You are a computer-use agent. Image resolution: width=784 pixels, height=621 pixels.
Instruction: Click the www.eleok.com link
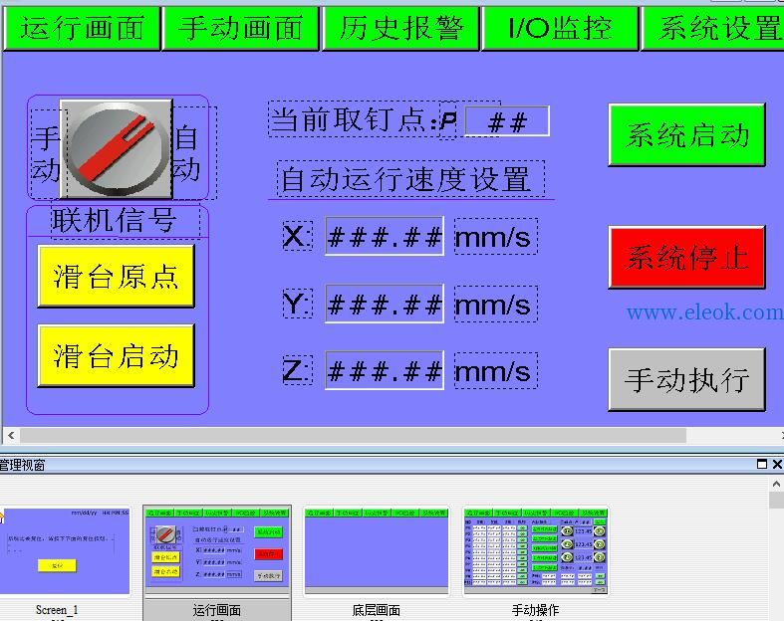click(705, 312)
